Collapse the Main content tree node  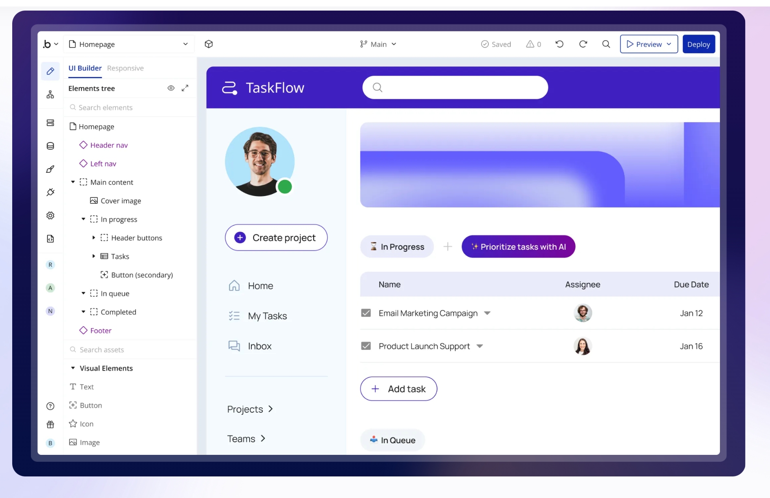point(73,182)
